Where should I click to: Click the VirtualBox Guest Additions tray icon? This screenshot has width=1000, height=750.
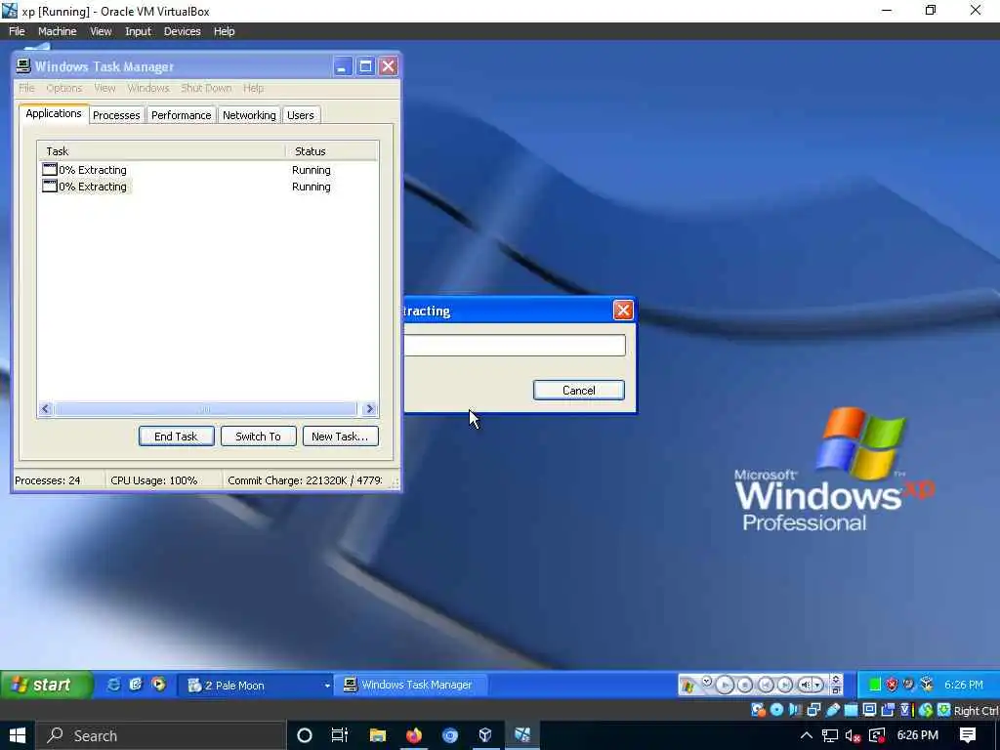tap(926, 685)
